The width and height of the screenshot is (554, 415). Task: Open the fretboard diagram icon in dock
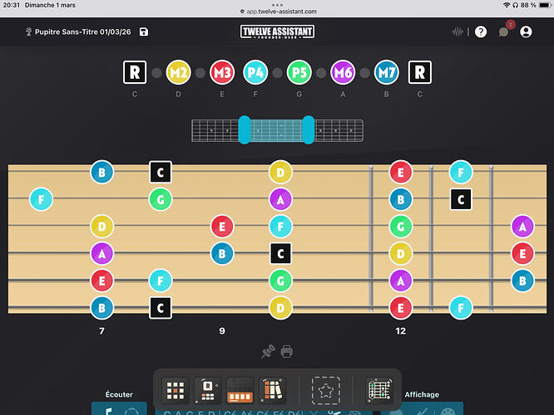coord(380,390)
